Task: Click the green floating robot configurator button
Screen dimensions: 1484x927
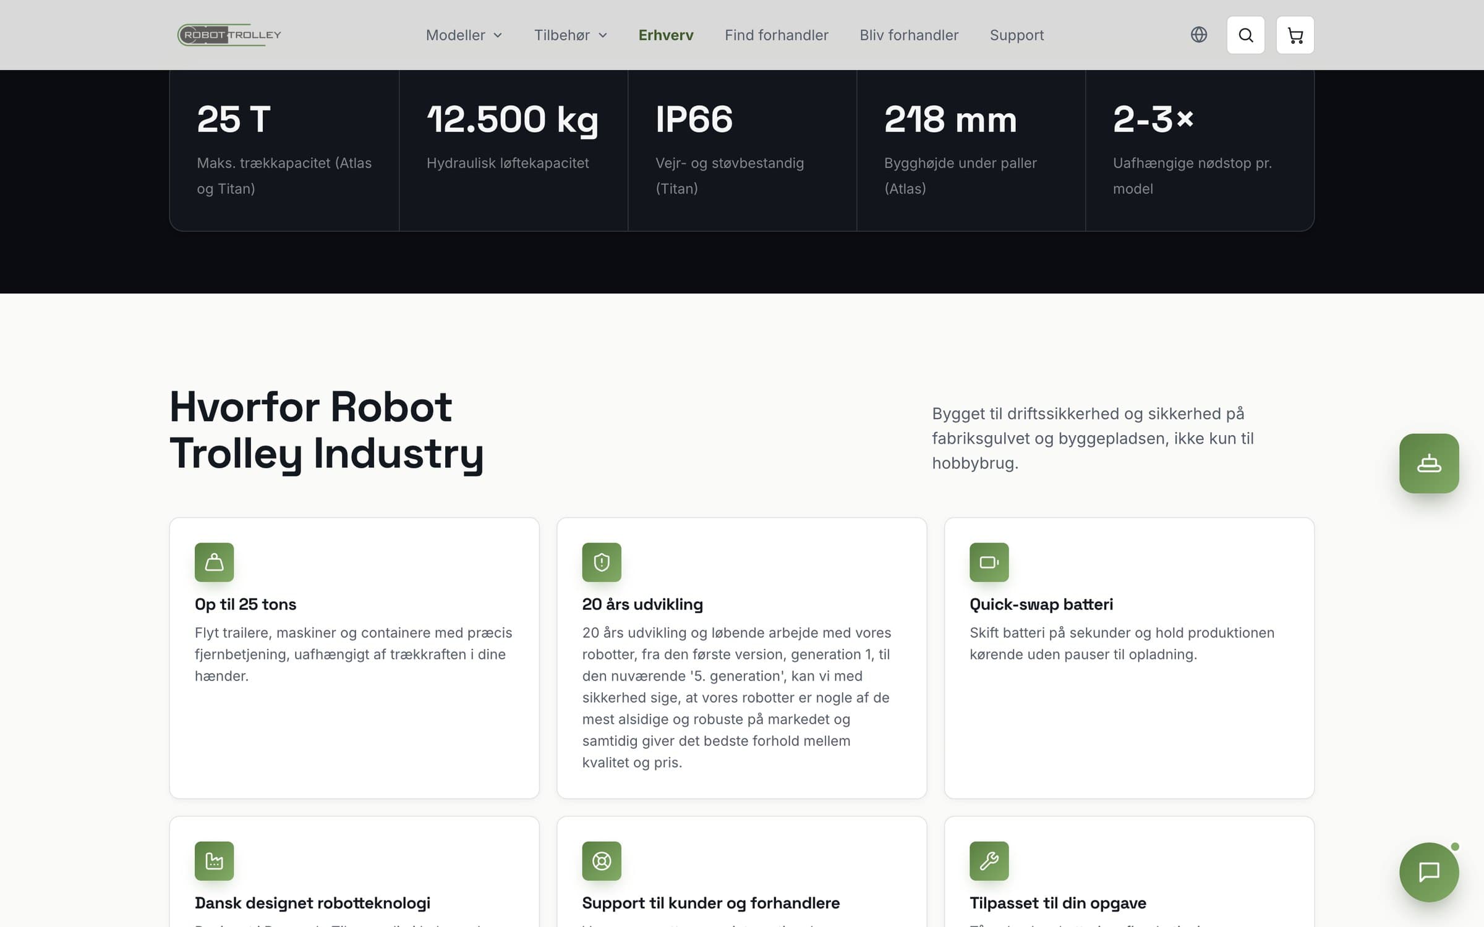Action: coord(1429,463)
